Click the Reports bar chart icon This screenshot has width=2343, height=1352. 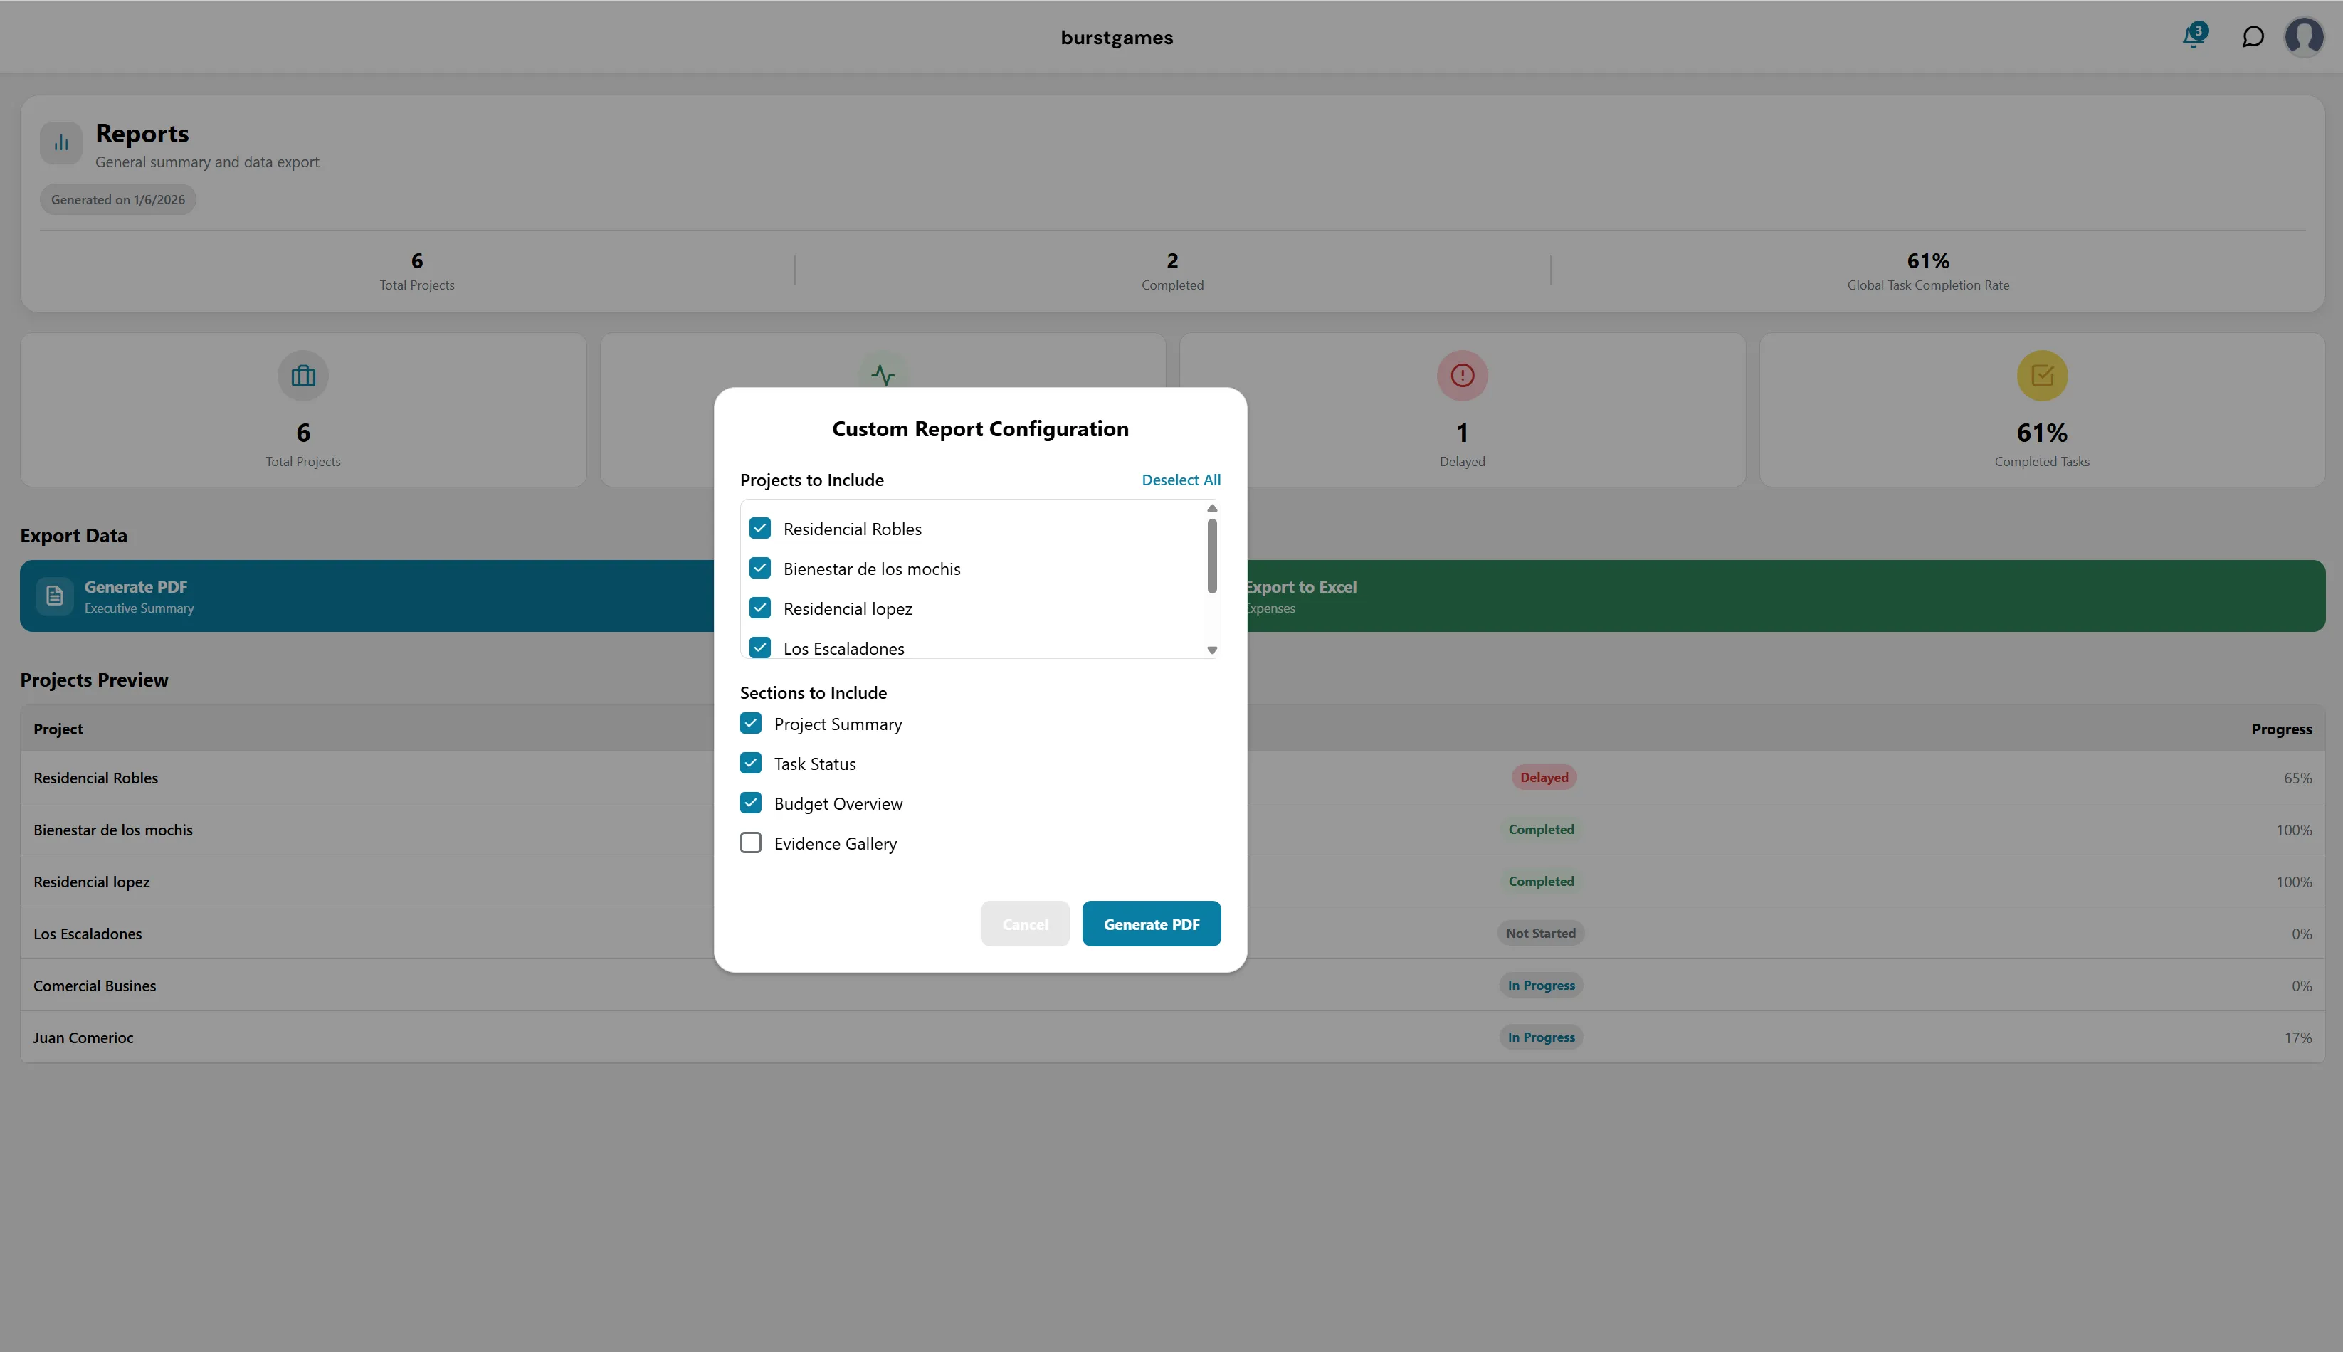[x=61, y=143]
